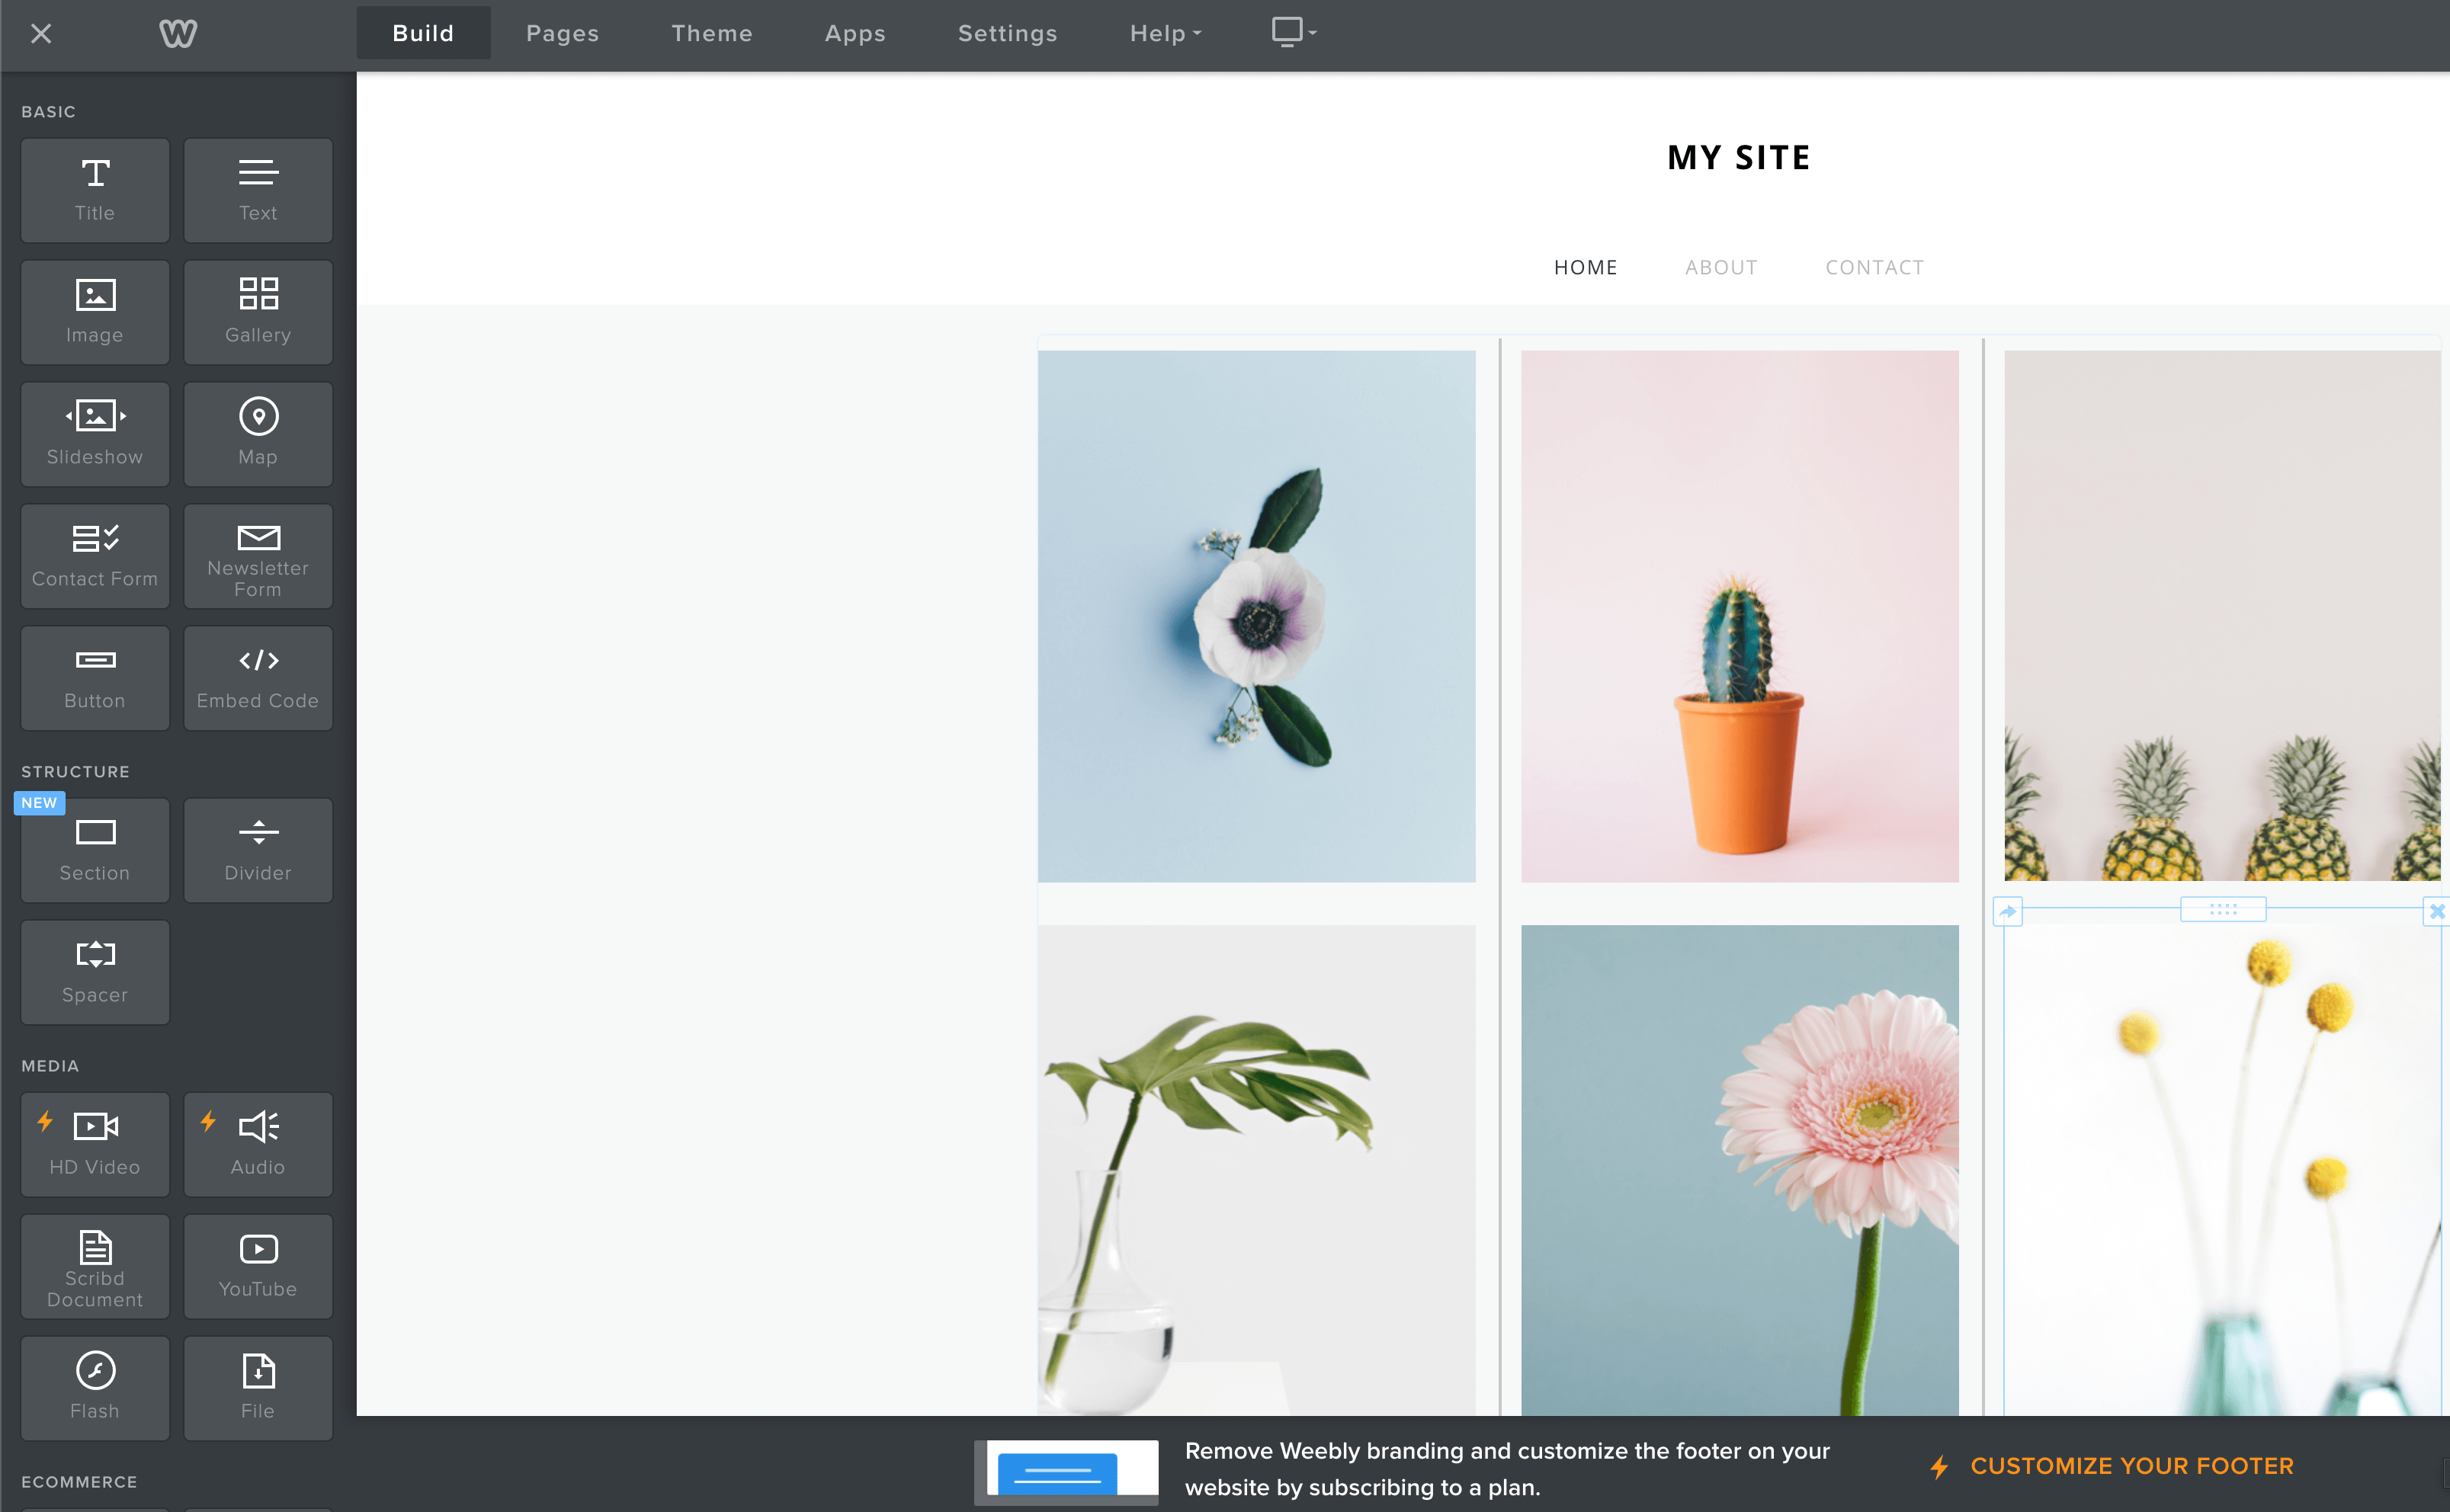
Task: Expand the STRUCTURE section panel
Action: pyautogui.click(x=75, y=770)
